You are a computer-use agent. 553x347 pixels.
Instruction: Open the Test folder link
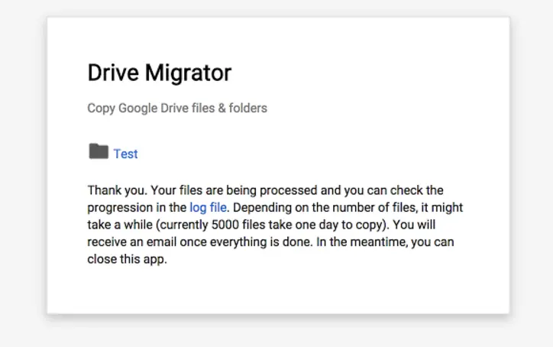(125, 154)
